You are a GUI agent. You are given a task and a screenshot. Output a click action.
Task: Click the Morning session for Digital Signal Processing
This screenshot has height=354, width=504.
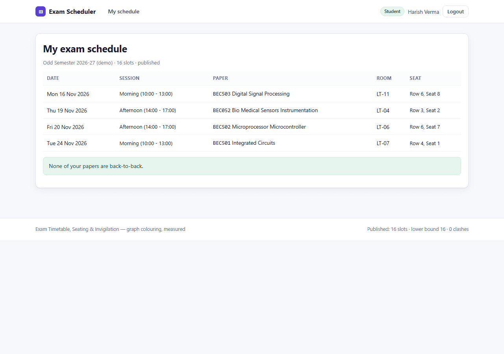146,94
